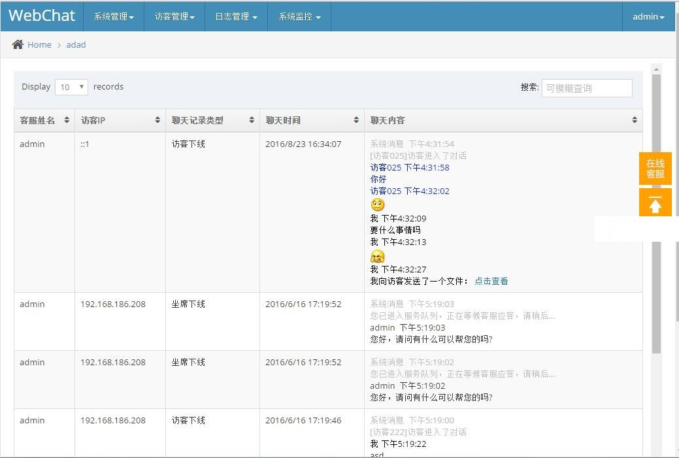Open the 在线客服 online support widget
679x458 pixels.
(x=655, y=169)
